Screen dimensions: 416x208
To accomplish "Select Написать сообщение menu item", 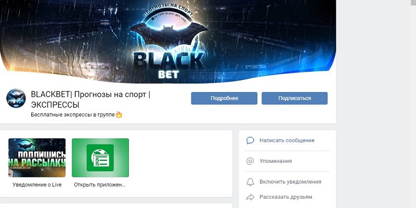I will coord(287,140).
